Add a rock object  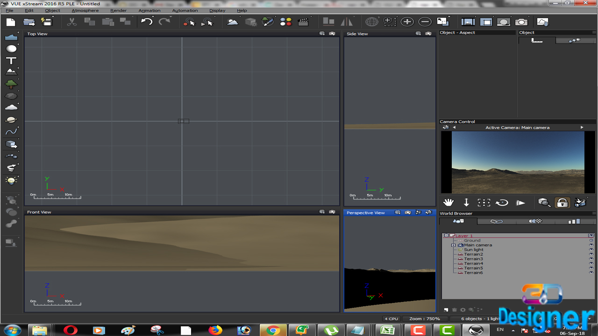(11, 96)
